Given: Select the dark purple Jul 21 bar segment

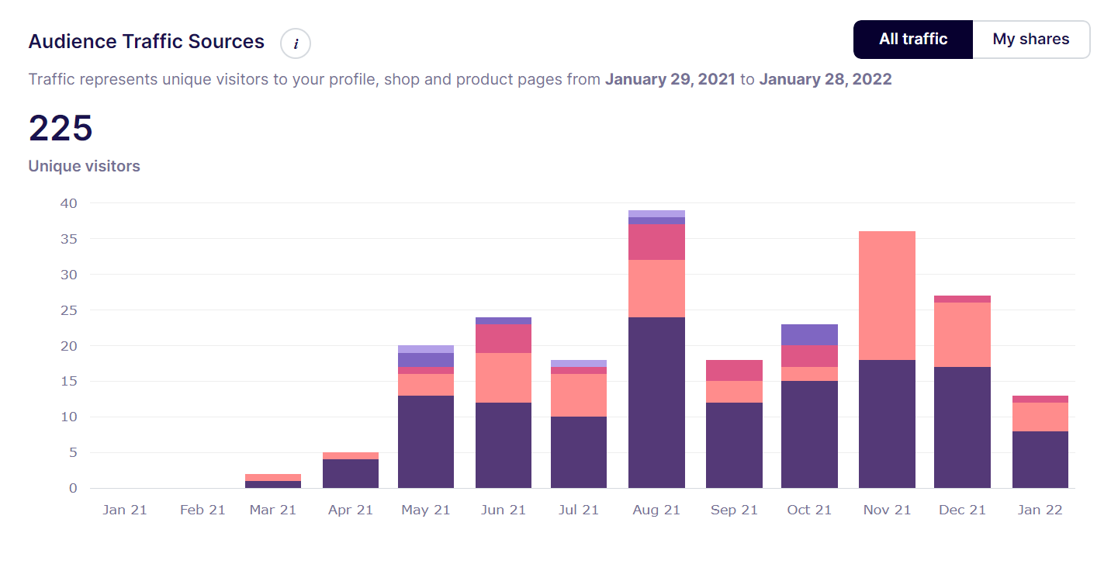Looking at the screenshot, I should tap(579, 452).
